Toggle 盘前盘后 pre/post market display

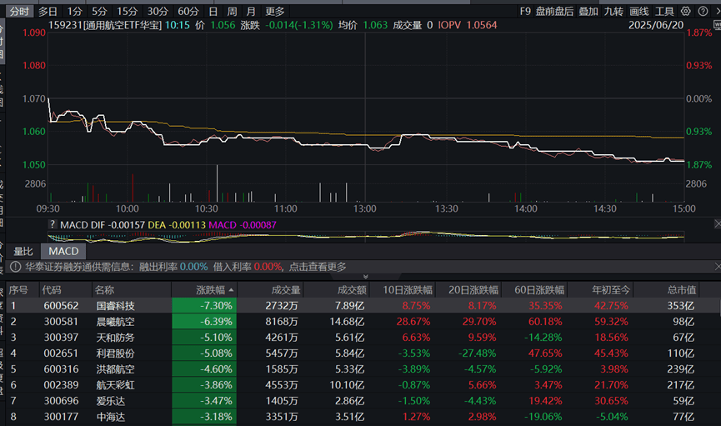pos(554,12)
